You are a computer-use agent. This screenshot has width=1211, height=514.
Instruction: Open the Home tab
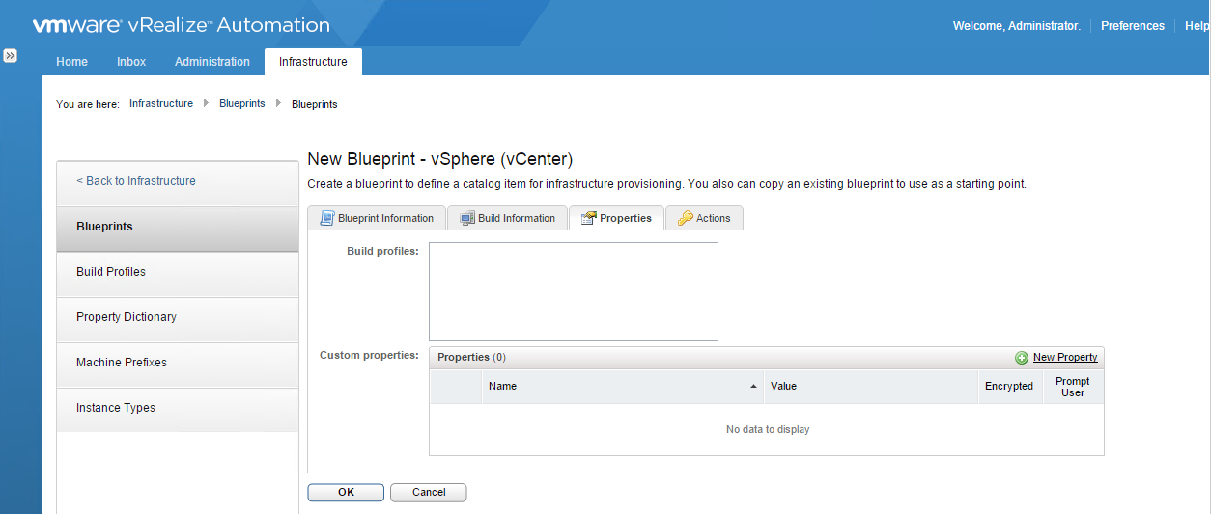tap(71, 61)
